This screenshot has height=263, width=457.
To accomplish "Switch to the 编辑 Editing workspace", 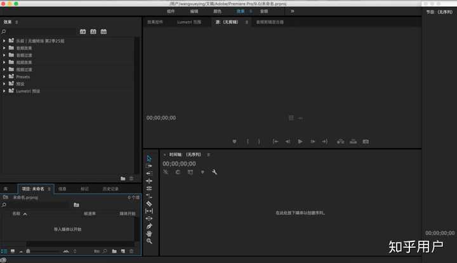I will 194,11.
